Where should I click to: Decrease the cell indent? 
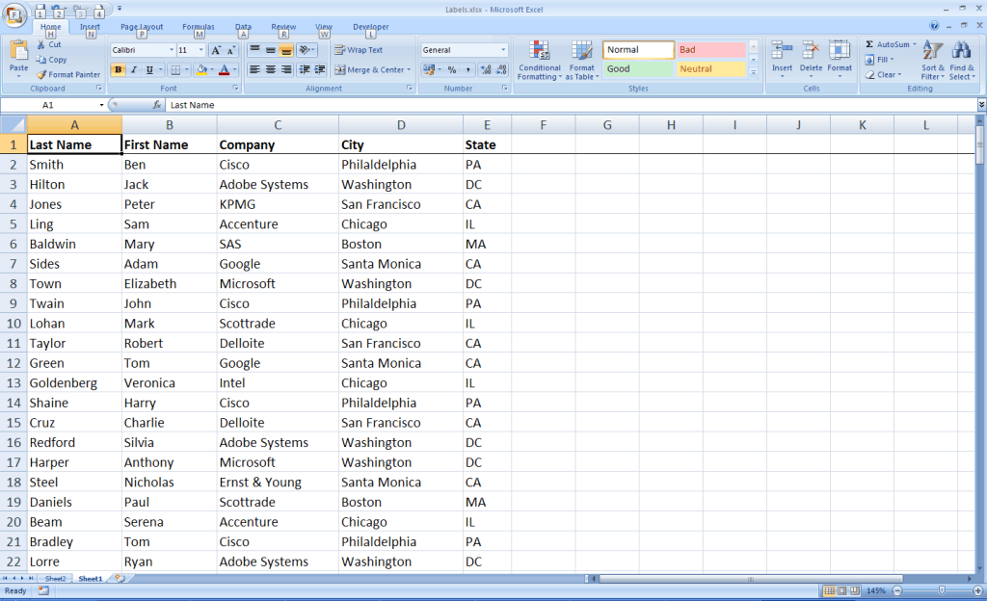304,69
